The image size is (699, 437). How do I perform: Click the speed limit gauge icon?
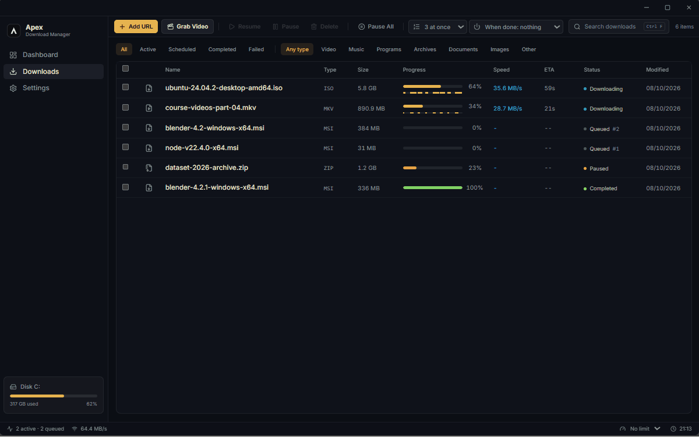623,429
